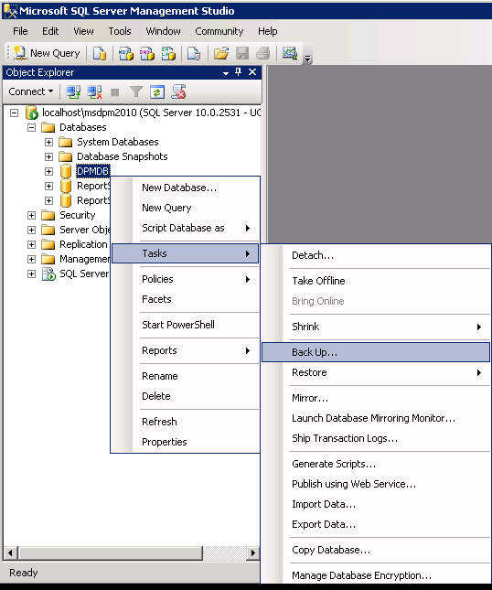Click the filter funnel icon

pyautogui.click(x=135, y=91)
